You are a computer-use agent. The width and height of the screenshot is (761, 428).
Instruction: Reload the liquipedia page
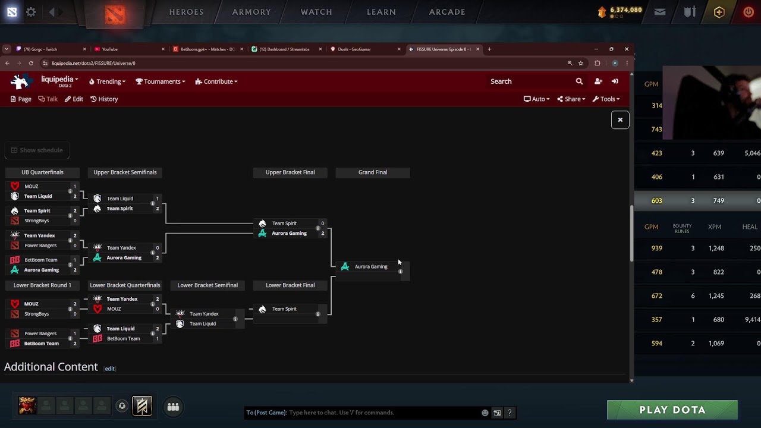point(31,63)
